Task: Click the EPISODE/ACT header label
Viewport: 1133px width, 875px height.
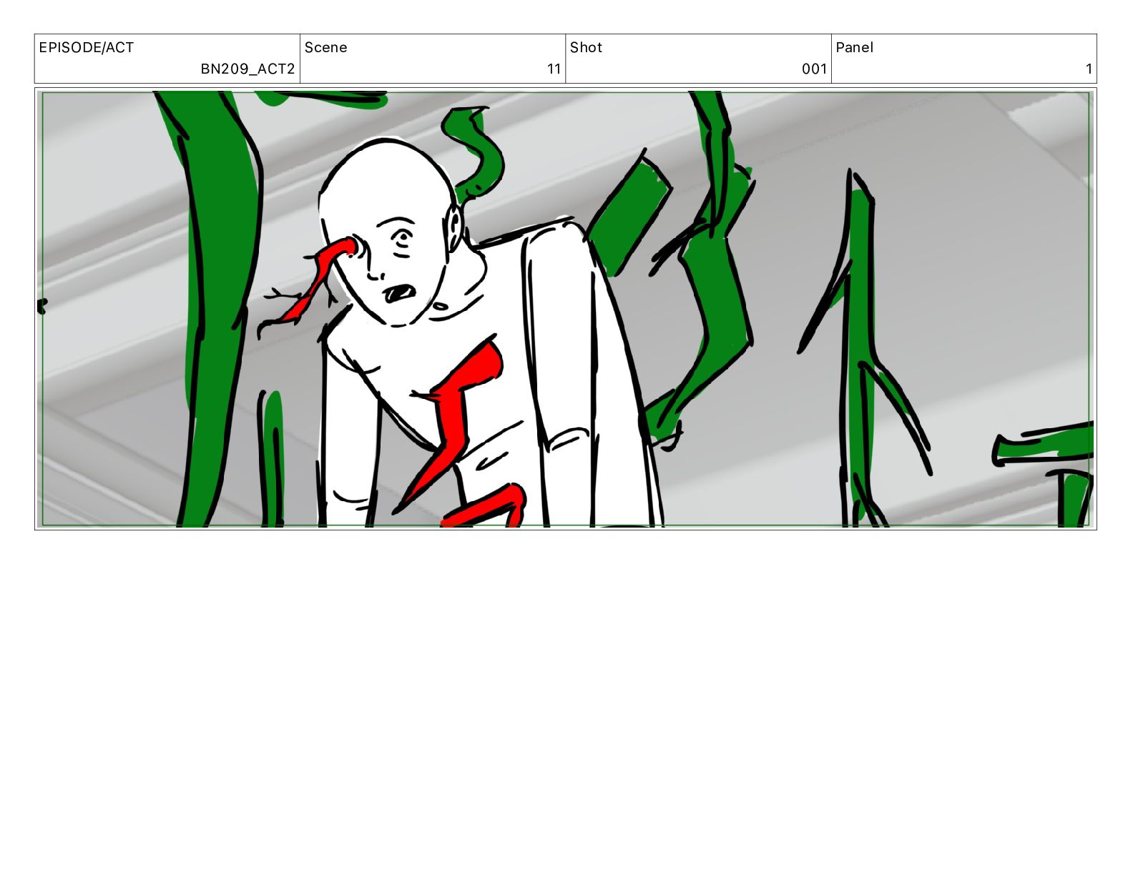Action: (x=86, y=48)
